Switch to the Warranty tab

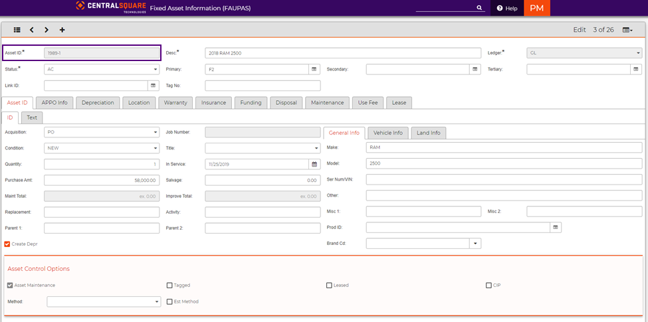(x=175, y=103)
